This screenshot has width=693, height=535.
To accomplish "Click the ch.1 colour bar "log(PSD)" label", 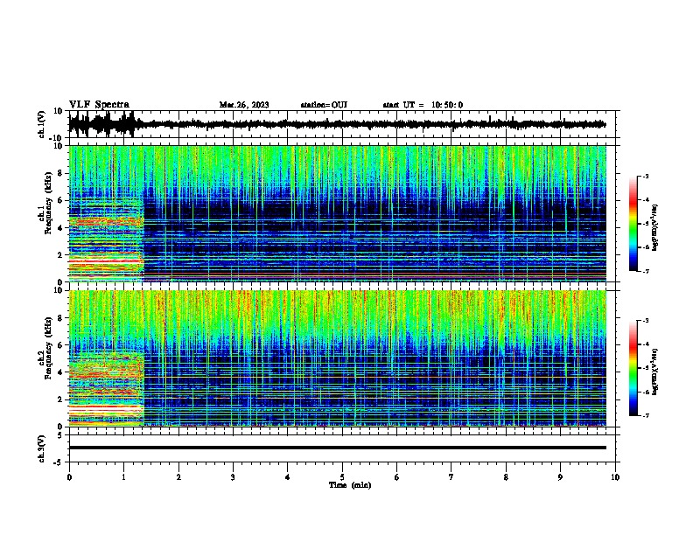I will pyautogui.click(x=655, y=227).
